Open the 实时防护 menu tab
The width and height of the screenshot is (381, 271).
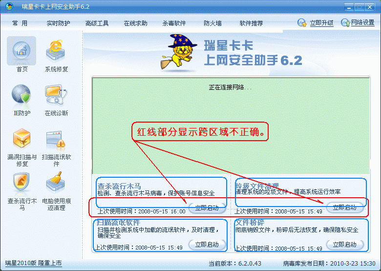click(x=58, y=23)
